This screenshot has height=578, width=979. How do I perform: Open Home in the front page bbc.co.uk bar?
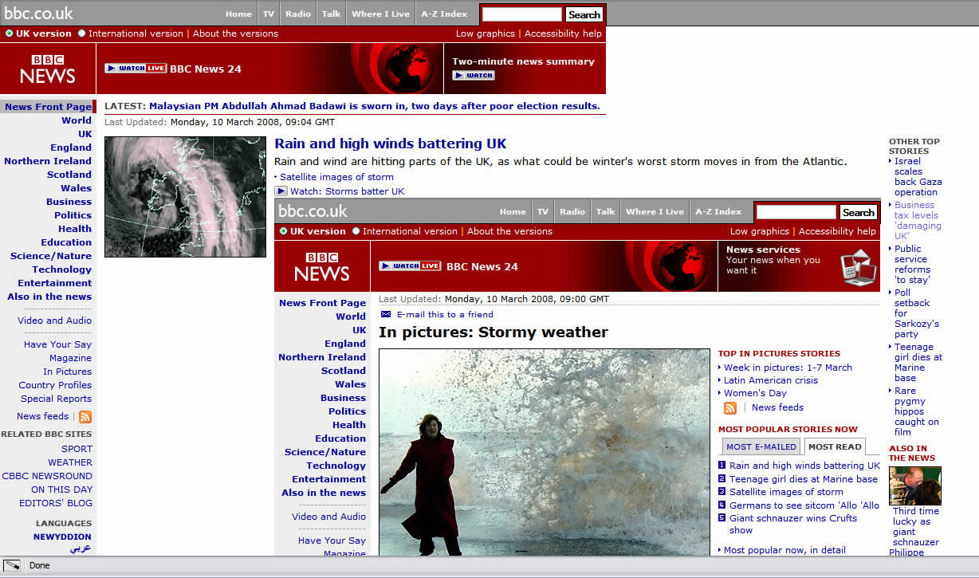(238, 14)
